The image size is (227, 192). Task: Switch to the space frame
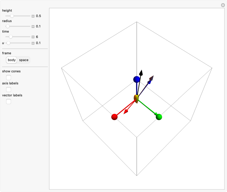pyautogui.click(x=24, y=60)
